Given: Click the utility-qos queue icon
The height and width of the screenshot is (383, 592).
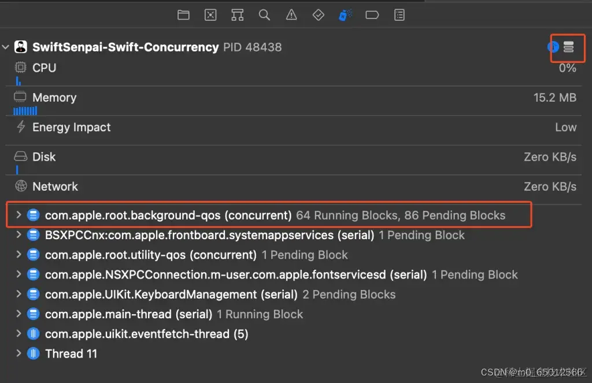Looking at the screenshot, I should (33, 255).
